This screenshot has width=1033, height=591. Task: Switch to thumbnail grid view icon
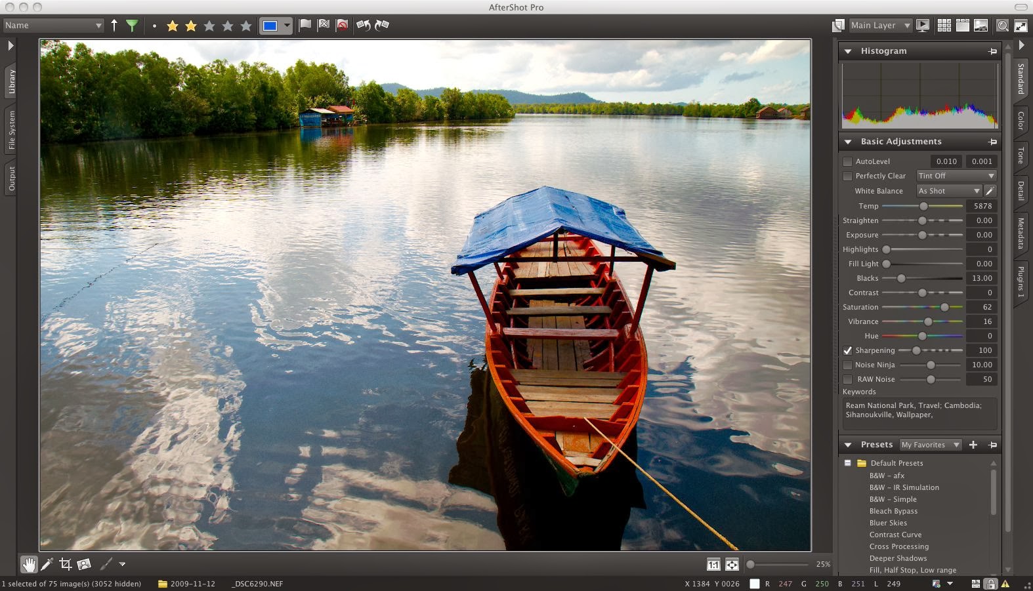[944, 26]
